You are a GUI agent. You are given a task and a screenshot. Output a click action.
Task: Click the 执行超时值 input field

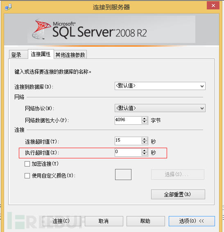[128, 152]
